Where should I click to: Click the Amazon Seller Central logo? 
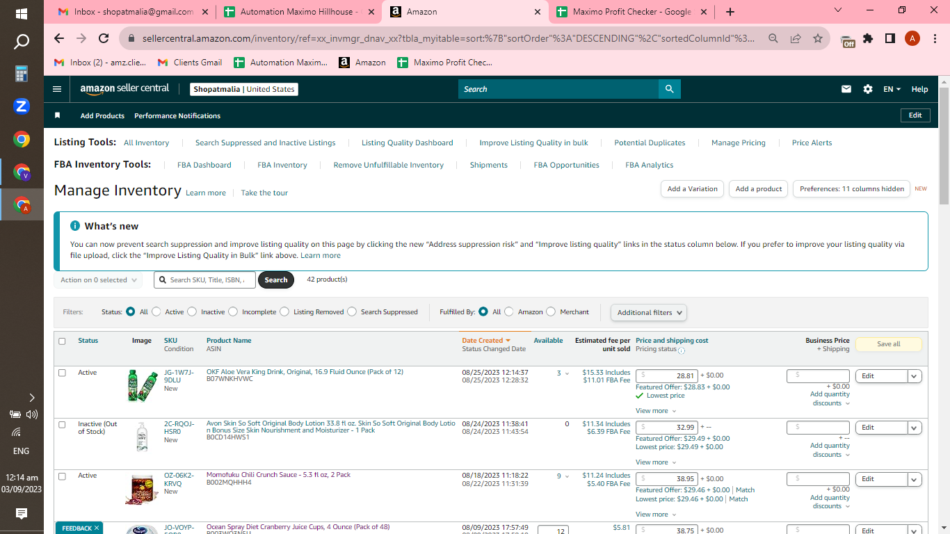(x=124, y=89)
